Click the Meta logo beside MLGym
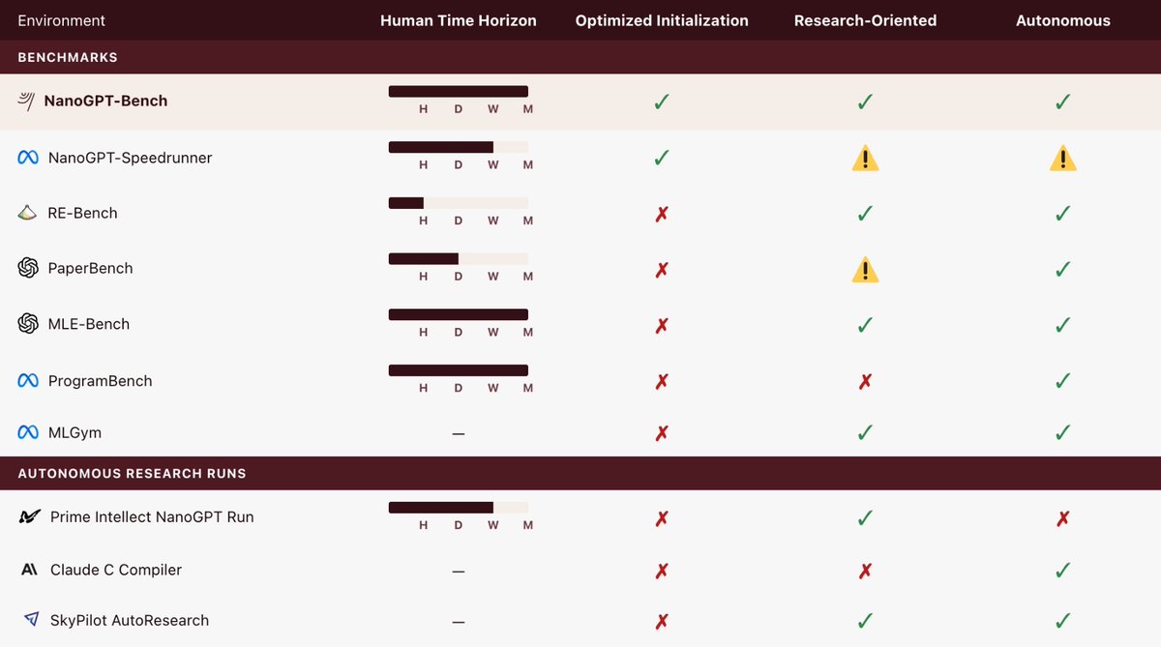This screenshot has width=1161, height=647. coord(28,432)
